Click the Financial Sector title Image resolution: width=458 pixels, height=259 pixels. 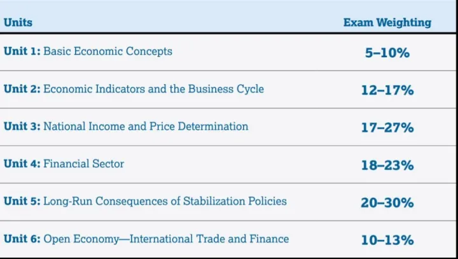click(x=83, y=164)
